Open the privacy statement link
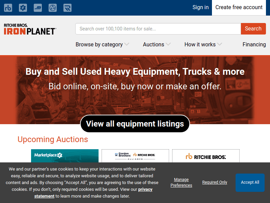 [145, 189]
